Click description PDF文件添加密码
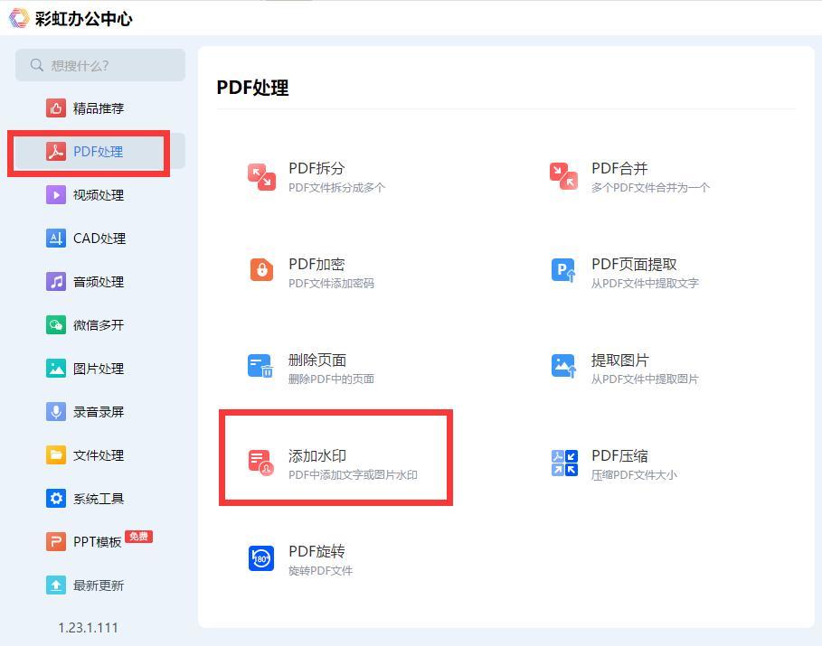This screenshot has height=646, width=822. (x=331, y=284)
